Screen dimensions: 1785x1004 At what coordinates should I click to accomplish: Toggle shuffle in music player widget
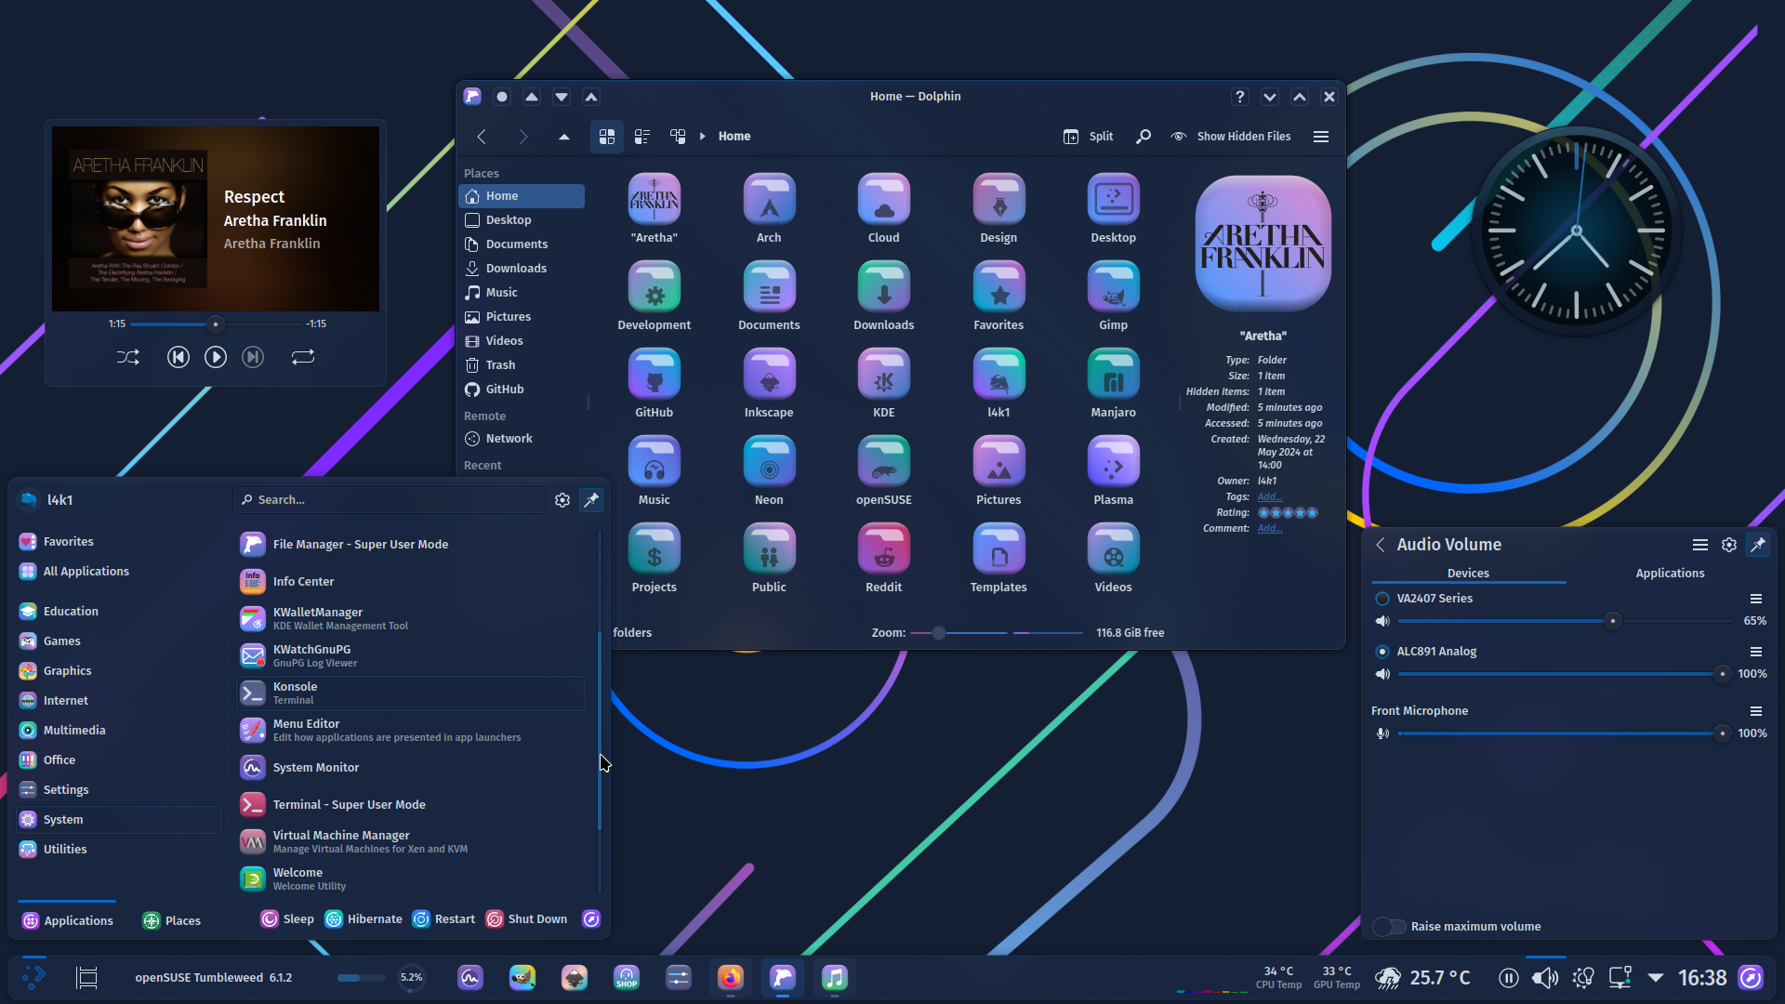tap(128, 357)
